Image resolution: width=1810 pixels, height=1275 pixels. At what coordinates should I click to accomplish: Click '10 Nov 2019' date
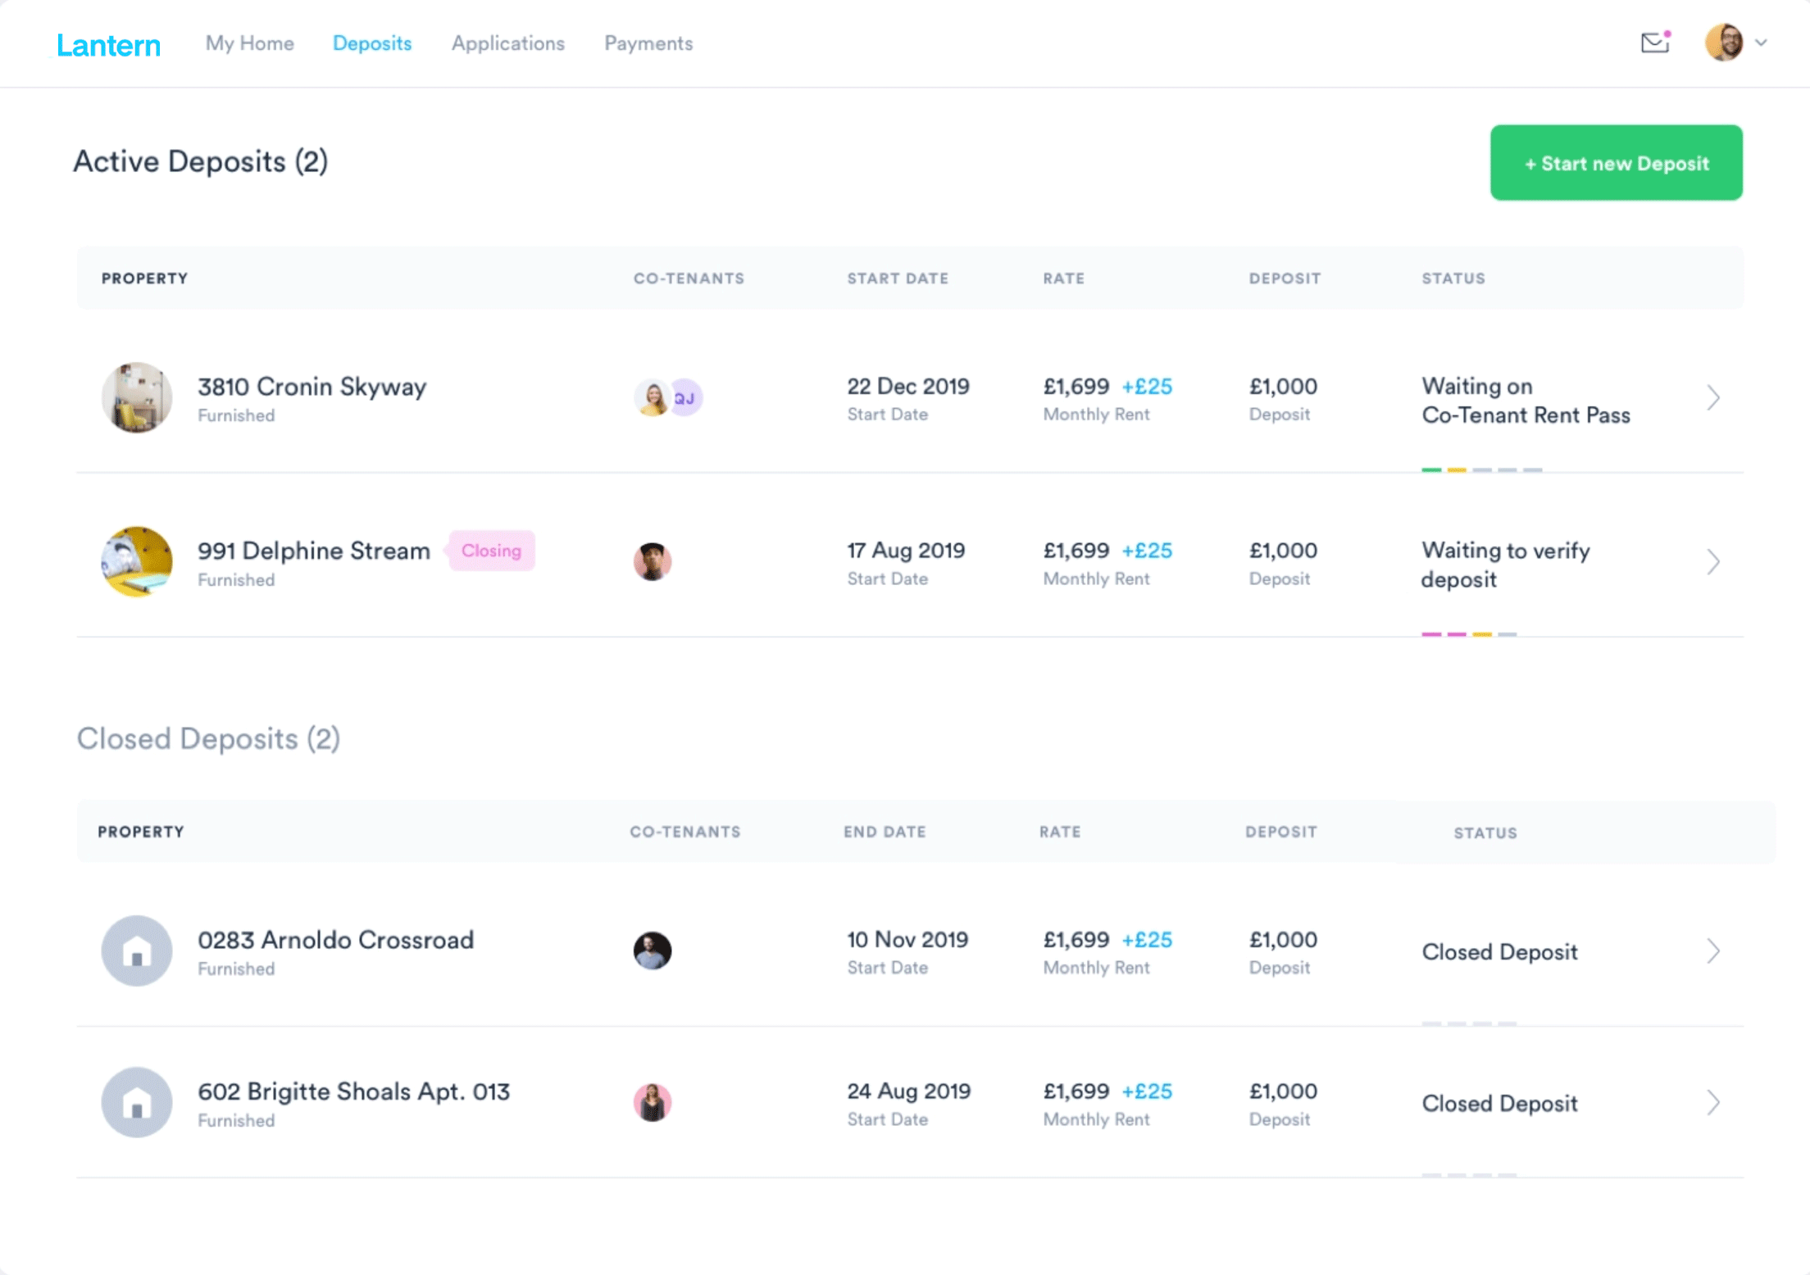907,939
